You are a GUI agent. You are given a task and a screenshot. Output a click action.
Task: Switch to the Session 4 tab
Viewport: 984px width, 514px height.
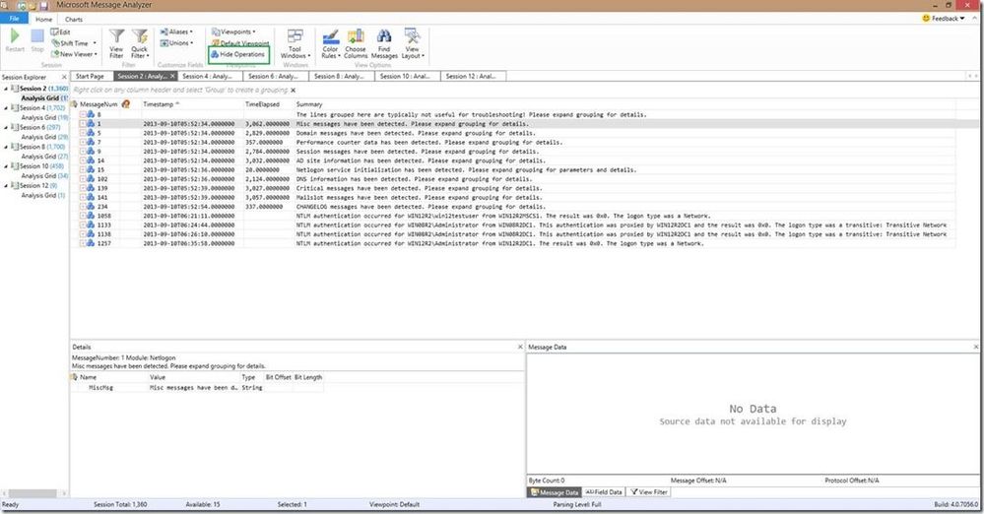(x=210, y=76)
